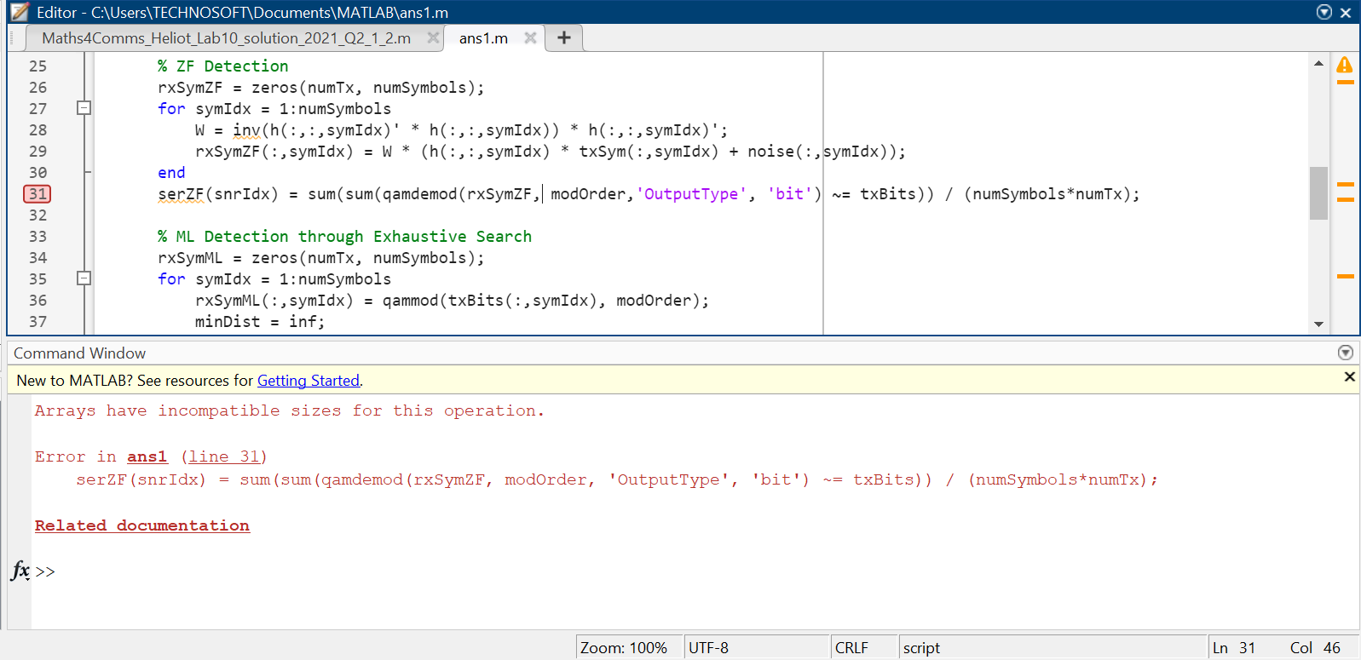Viewport: 1361px width, 660px height.
Task: Close the Editor panel
Action: [x=1346, y=13]
